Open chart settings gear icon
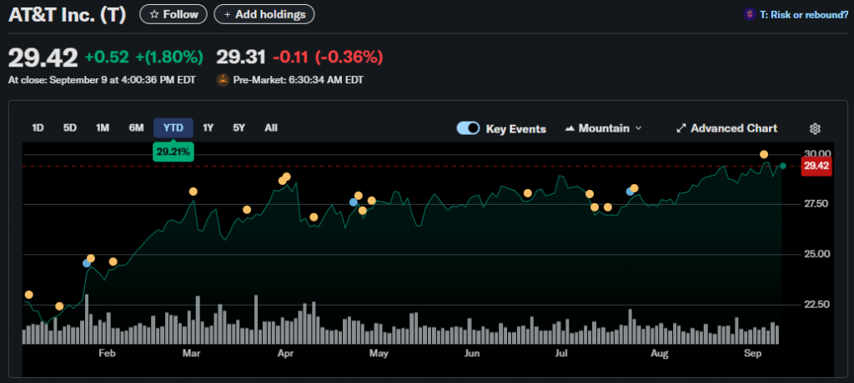The width and height of the screenshot is (854, 383). 815,129
